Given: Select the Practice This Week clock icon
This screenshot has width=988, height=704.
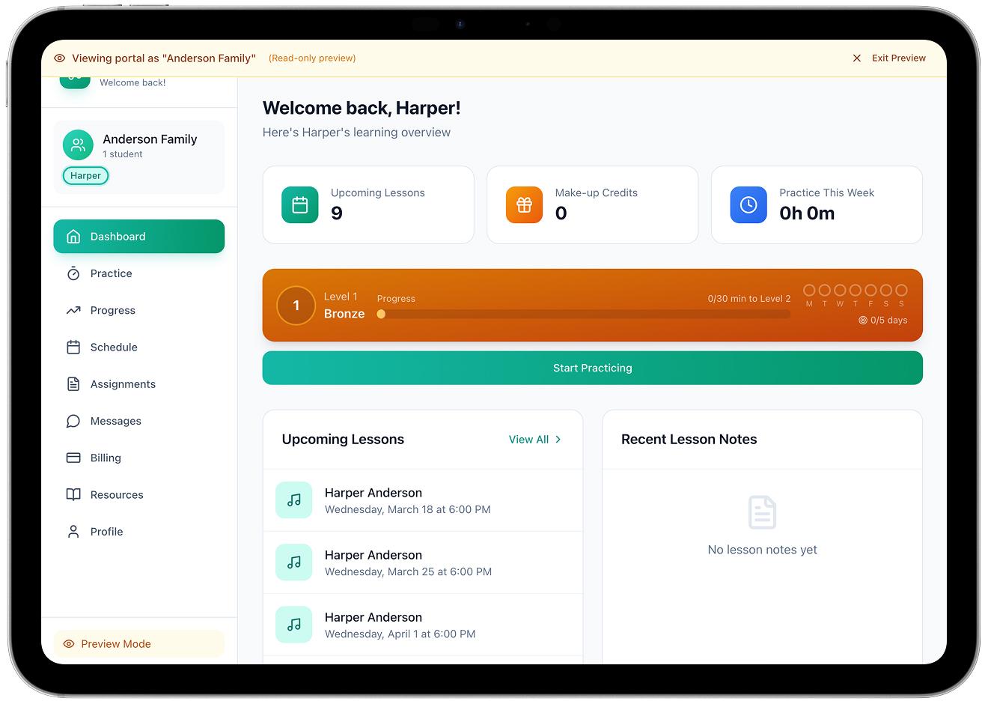Looking at the screenshot, I should pyautogui.click(x=748, y=204).
